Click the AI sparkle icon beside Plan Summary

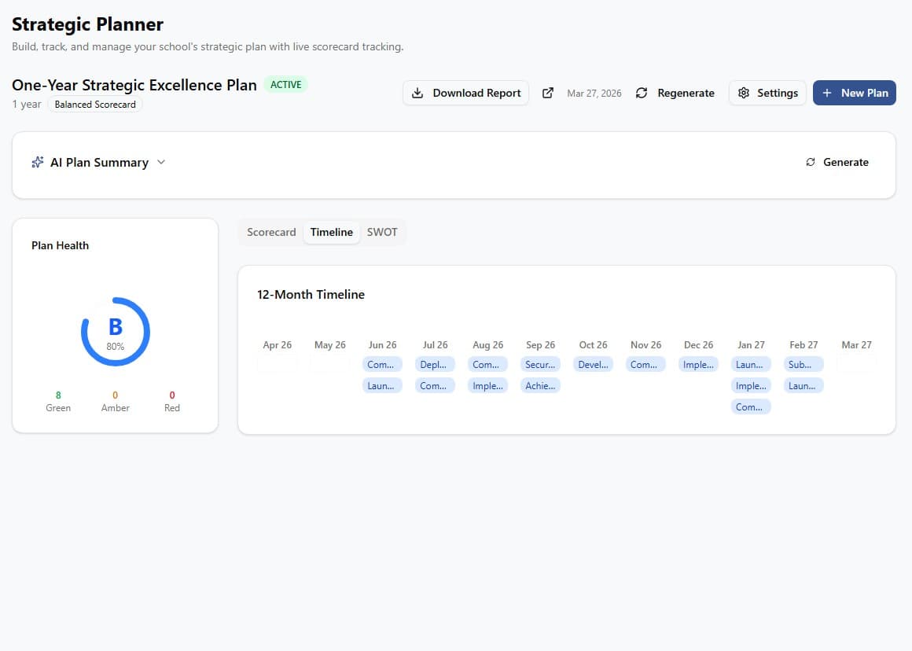coord(38,162)
